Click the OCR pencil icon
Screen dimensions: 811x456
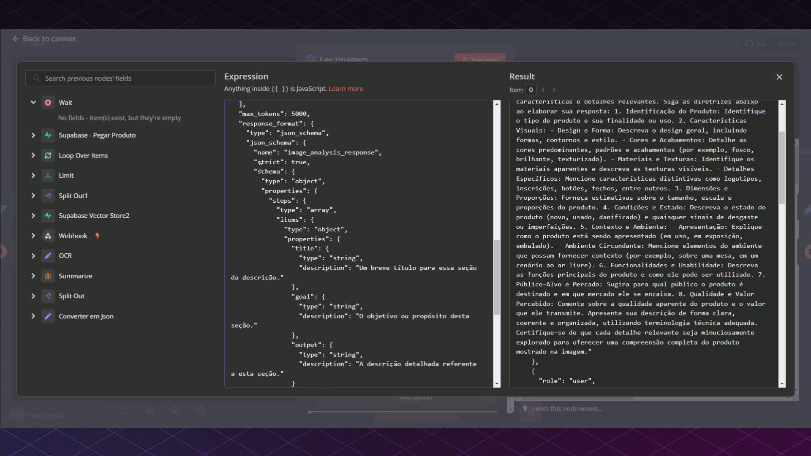[48, 256]
